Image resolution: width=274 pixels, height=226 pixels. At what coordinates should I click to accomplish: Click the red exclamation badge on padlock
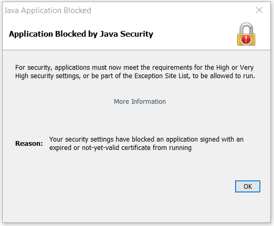point(246,39)
